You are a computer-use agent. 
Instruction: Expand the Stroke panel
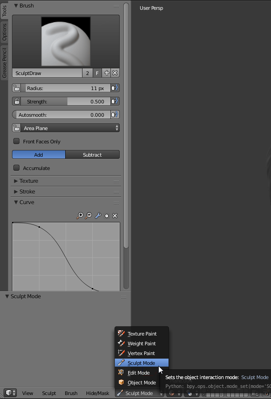click(27, 192)
